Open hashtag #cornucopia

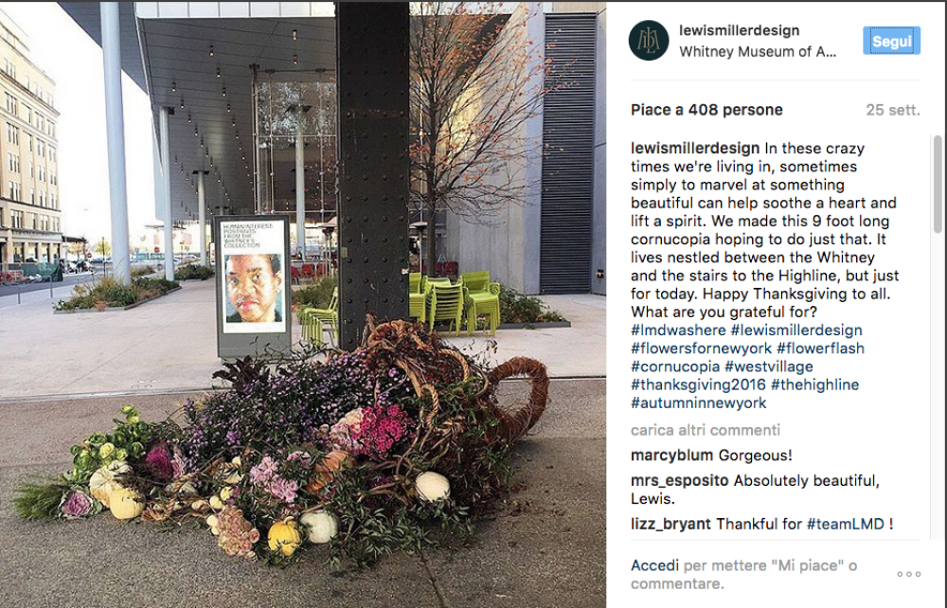coord(675,367)
